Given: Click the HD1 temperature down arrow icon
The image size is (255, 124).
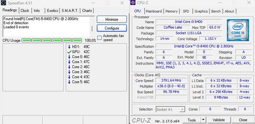Looking at the screenshot, I should [x=69, y=47].
